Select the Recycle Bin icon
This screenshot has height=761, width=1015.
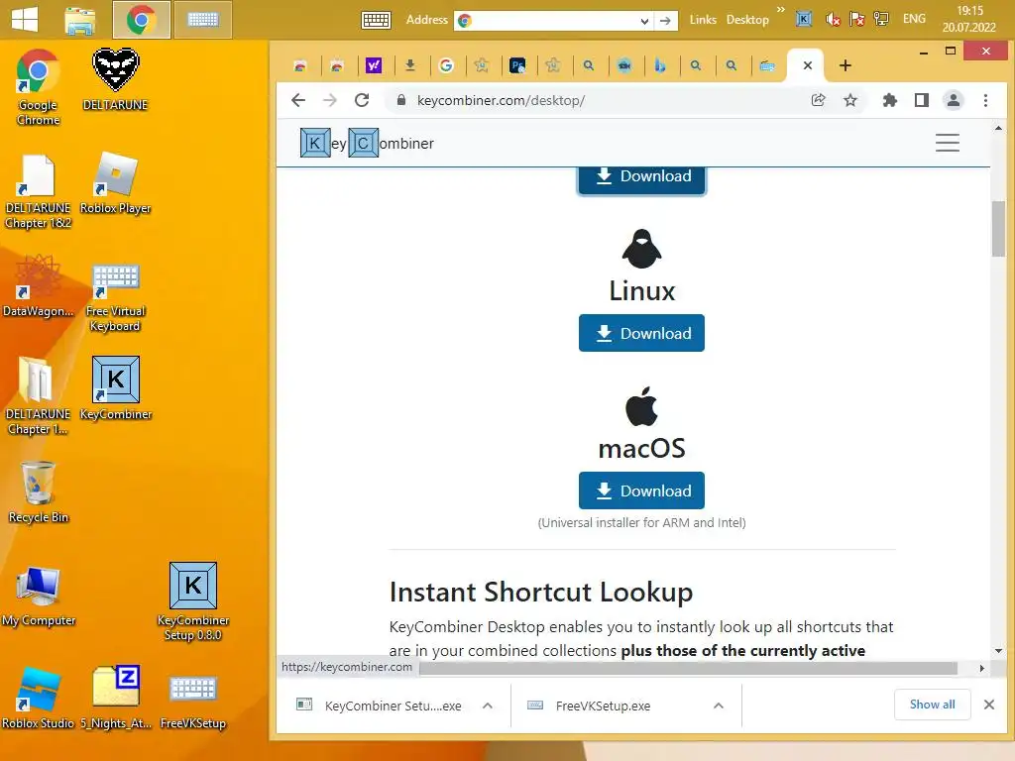pos(39,491)
